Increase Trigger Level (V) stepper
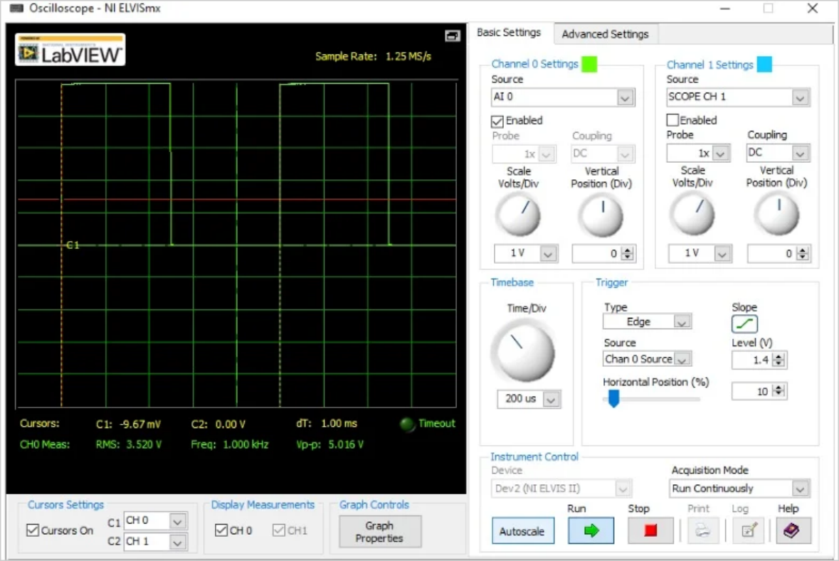 pyautogui.click(x=779, y=356)
